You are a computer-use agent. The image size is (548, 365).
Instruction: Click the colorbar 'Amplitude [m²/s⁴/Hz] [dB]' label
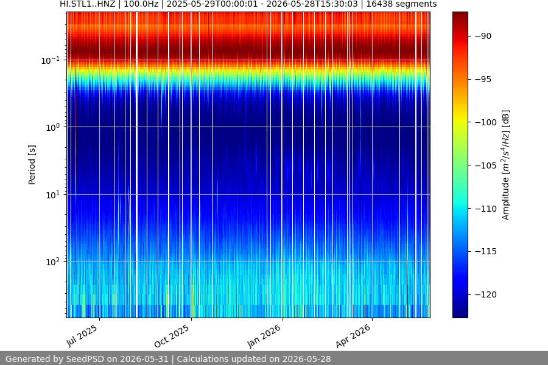(x=506, y=165)
